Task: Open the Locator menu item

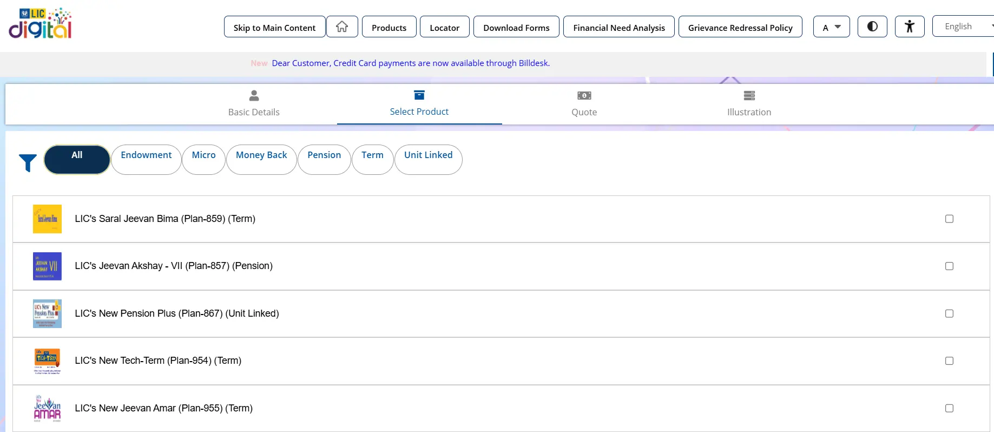Action: point(445,27)
